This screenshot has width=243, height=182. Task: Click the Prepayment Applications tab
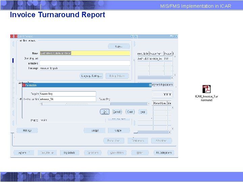click(x=162, y=85)
